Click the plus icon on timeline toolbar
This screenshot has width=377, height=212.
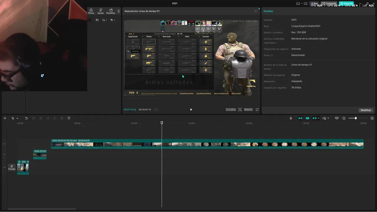[x=5, y=118]
